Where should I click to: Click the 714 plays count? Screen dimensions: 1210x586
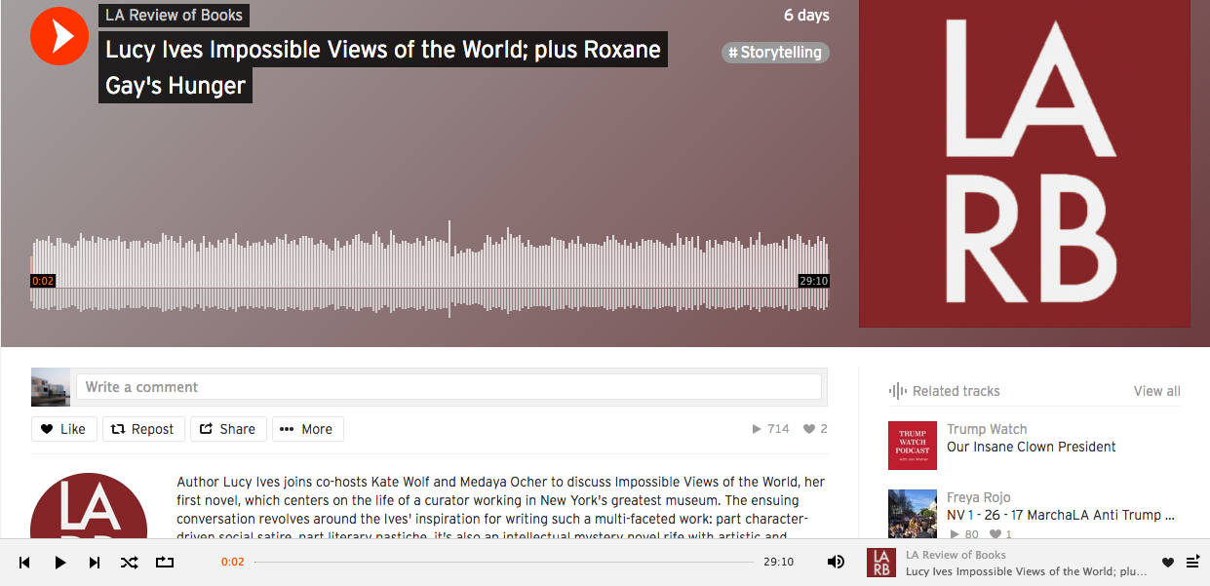coord(770,429)
